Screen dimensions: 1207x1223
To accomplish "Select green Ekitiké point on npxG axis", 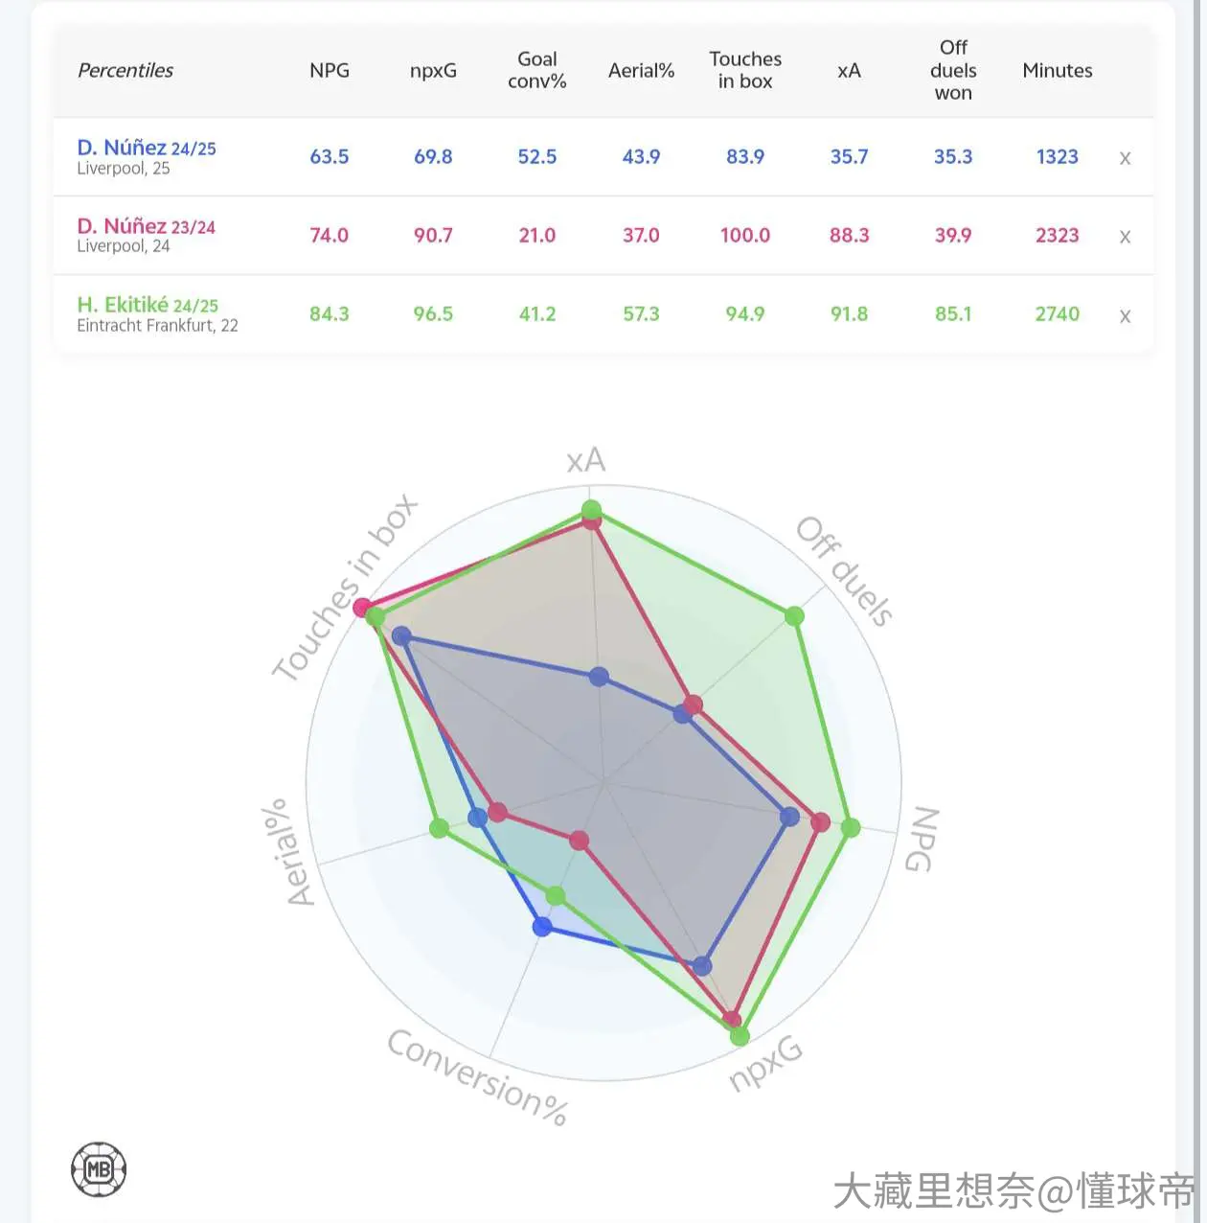I will (x=740, y=1035).
